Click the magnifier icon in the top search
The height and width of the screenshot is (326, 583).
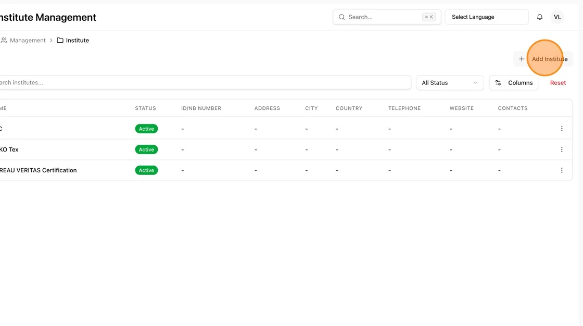[x=341, y=17]
